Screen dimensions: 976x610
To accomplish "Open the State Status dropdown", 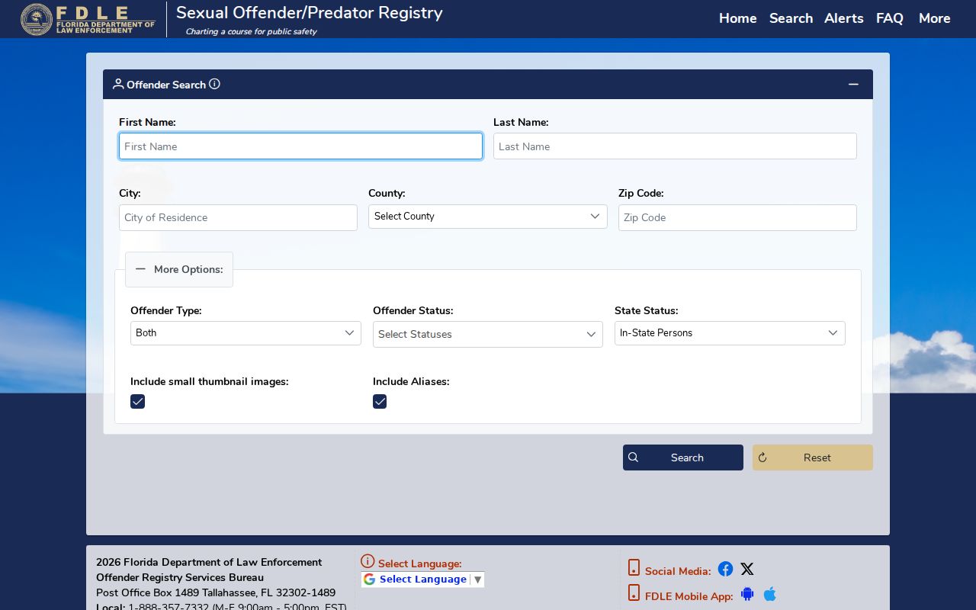I will 730,333.
